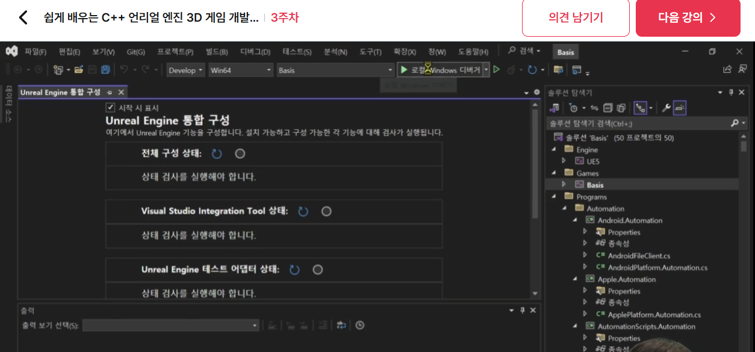Click the 검색 search button in title bar
This screenshot has width=755, height=352.
click(524, 52)
